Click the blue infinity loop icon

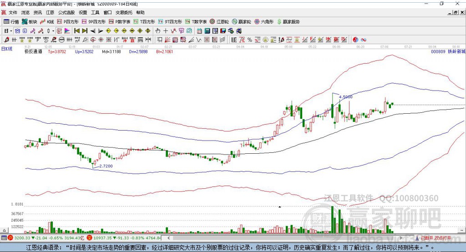point(364,40)
